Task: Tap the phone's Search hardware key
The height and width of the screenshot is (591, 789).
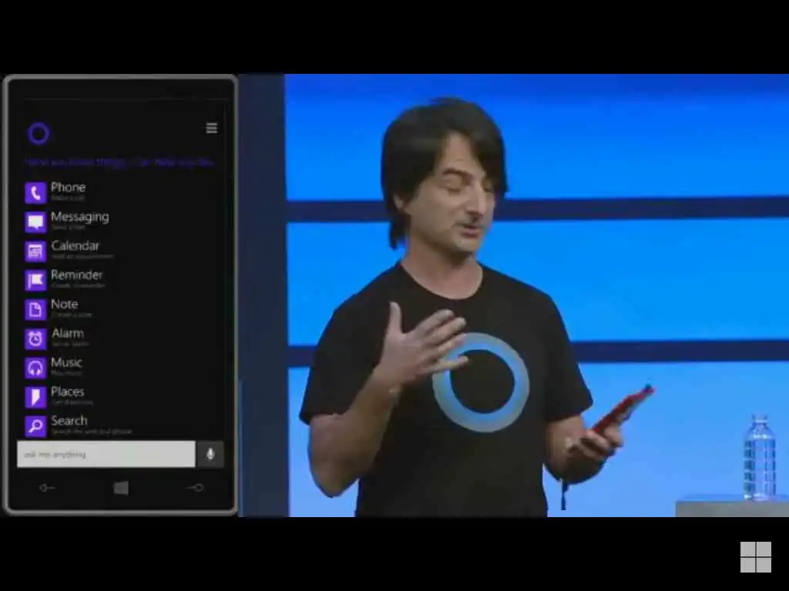Action: point(195,487)
